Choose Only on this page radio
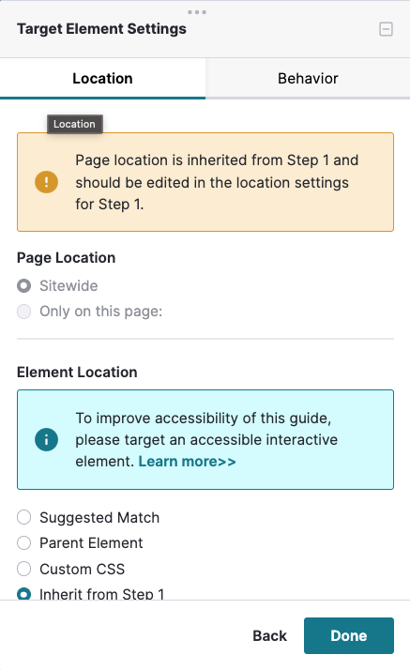The height and width of the screenshot is (670, 410). 23,312
